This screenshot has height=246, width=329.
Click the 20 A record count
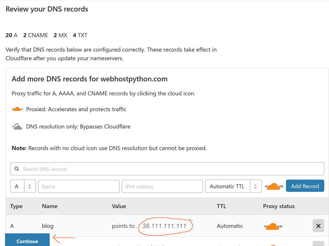[12, 35]
